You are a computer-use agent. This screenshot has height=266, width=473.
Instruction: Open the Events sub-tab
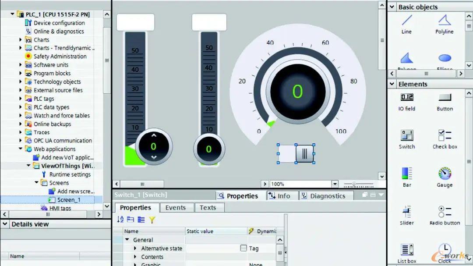176,208
